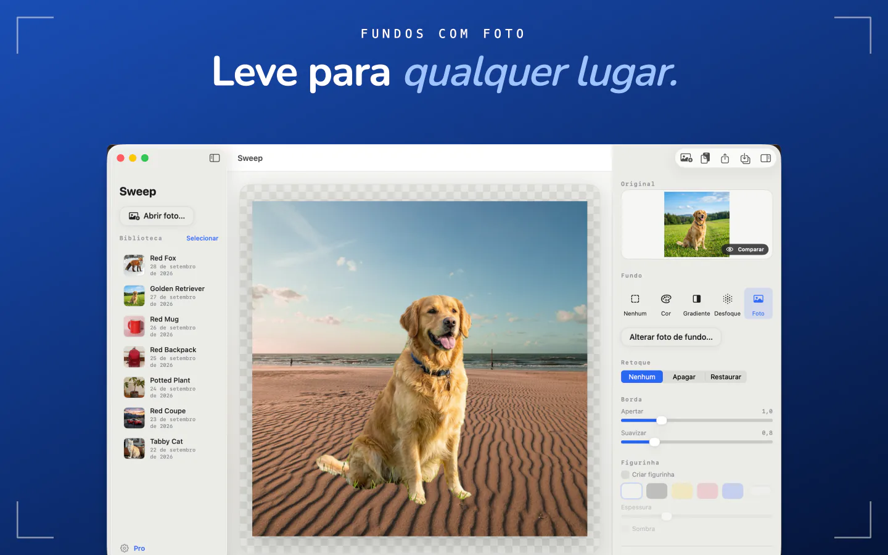The width and height of the screenshot is (888, 555).
Task: Click the export download toolbar icon
Action: point(745,158)
